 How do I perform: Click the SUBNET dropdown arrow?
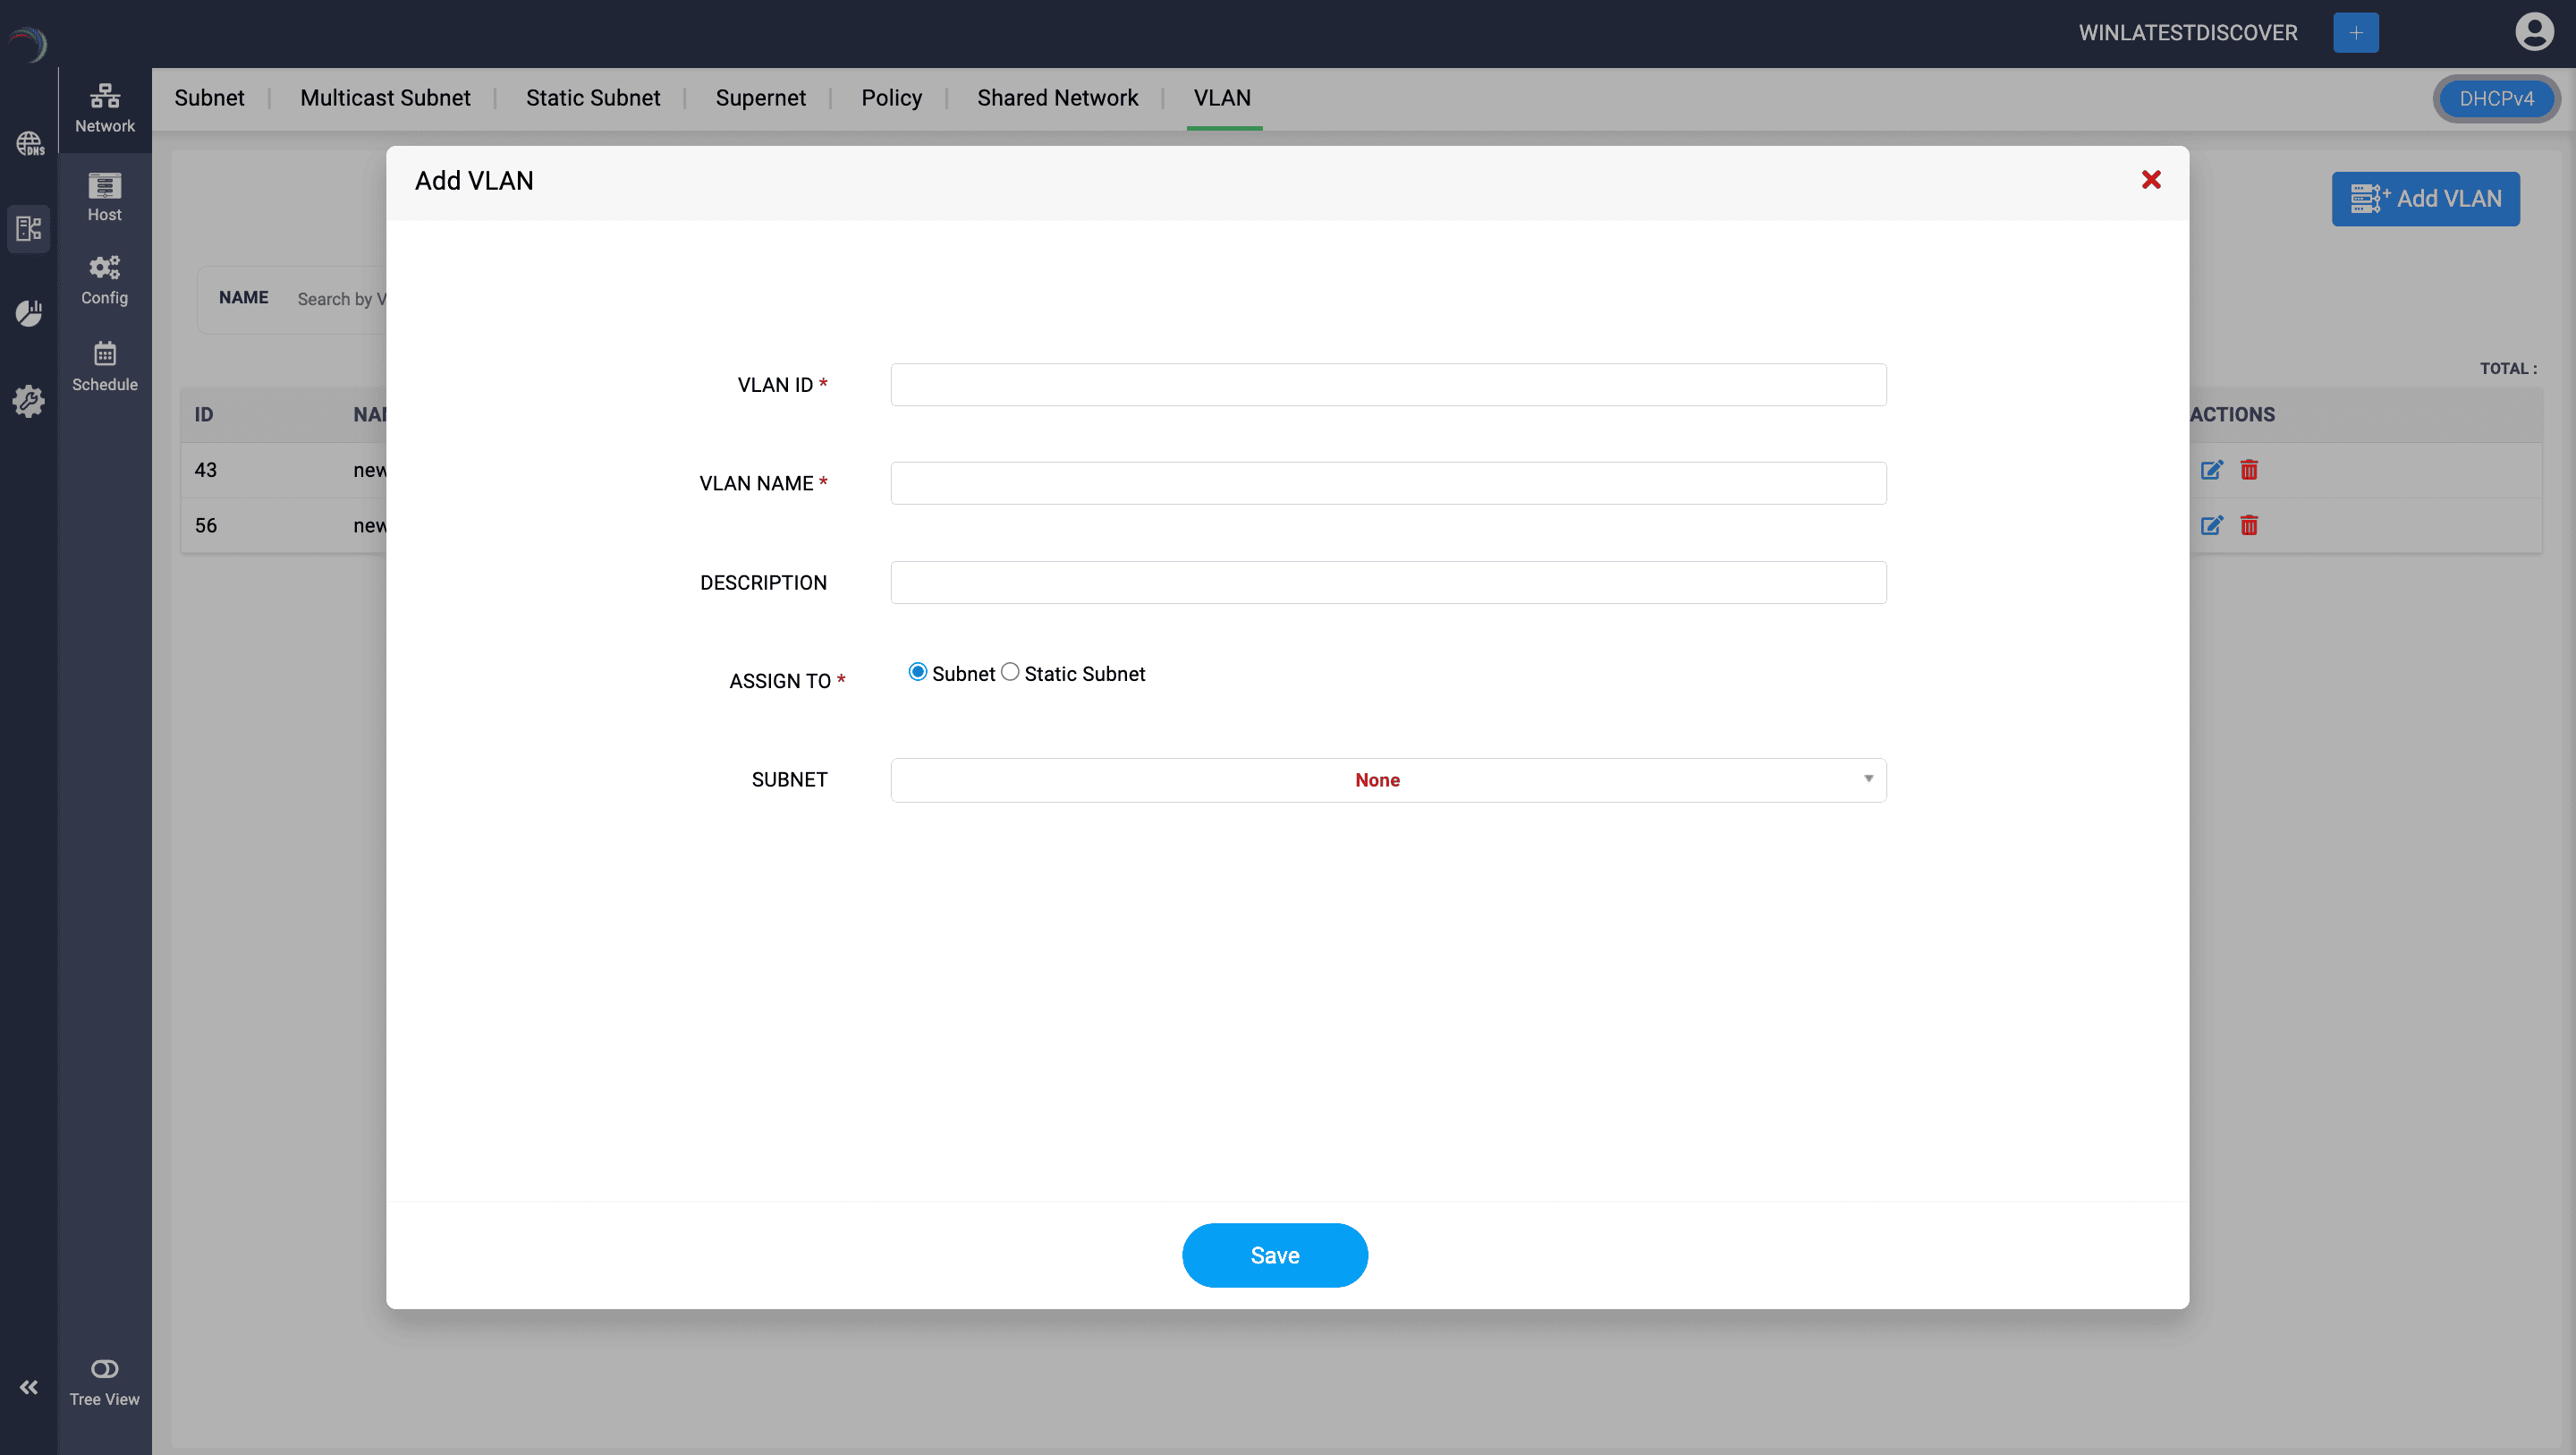click(1868, 779)
